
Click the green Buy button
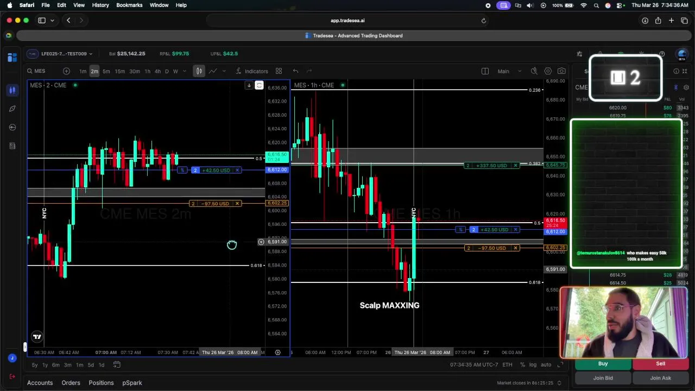tap(603, 364)
